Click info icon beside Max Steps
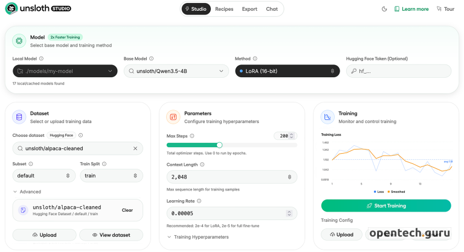Screen dimensions: 464x252 click(191, 136)
